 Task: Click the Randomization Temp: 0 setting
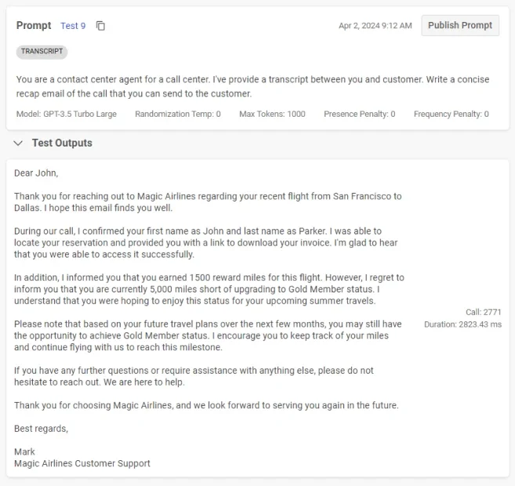coord(178,114)
